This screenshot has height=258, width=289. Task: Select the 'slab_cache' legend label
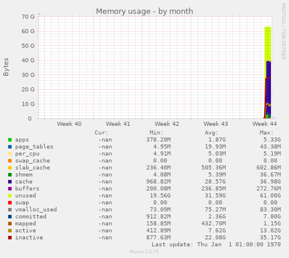pyautogui.click(x=33, y=168)
